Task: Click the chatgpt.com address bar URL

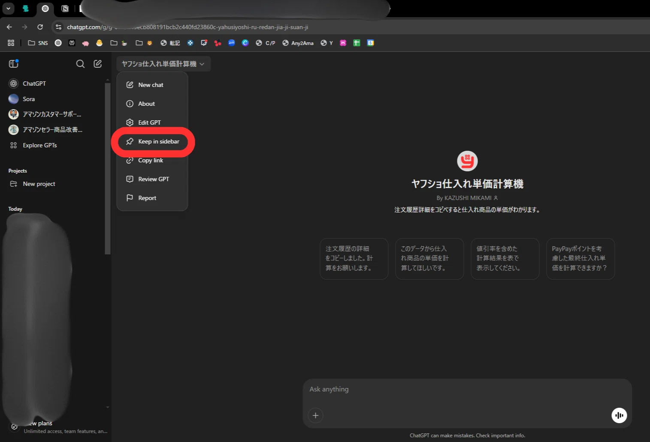Action: (187, 27)
